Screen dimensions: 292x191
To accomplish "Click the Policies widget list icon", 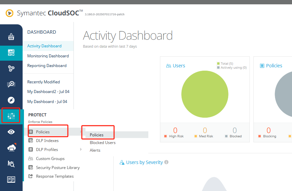I will click(262, 66).
